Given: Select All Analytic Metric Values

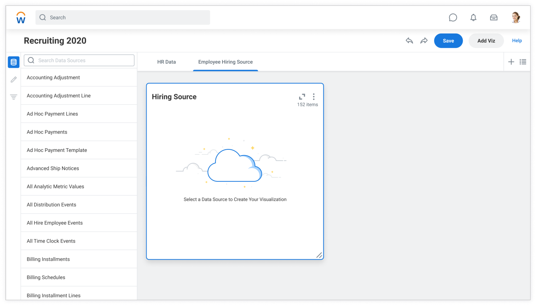Looking at the screenshot, I should 79,187.
